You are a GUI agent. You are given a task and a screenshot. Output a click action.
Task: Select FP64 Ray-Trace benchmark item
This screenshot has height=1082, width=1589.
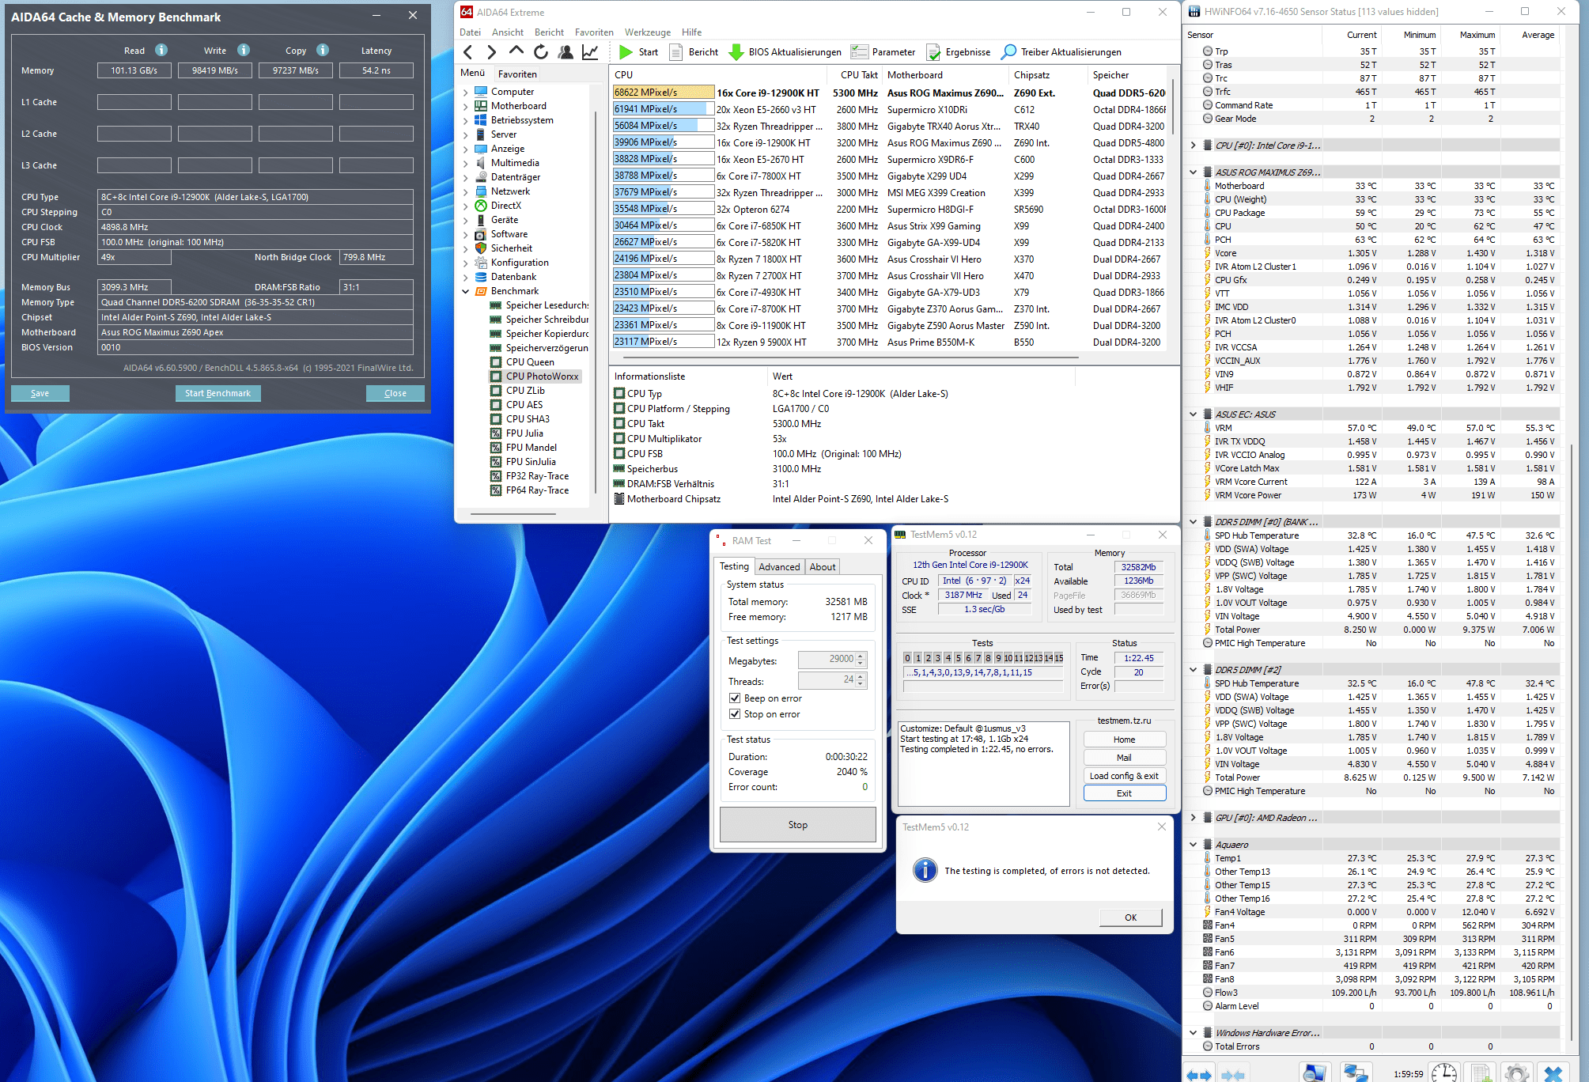[x=536, y=490]
